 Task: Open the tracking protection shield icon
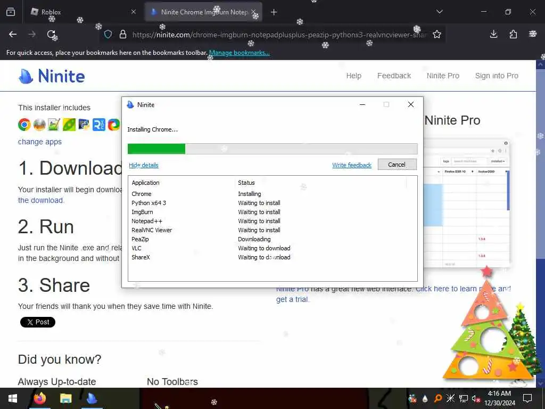click(108, 34)
